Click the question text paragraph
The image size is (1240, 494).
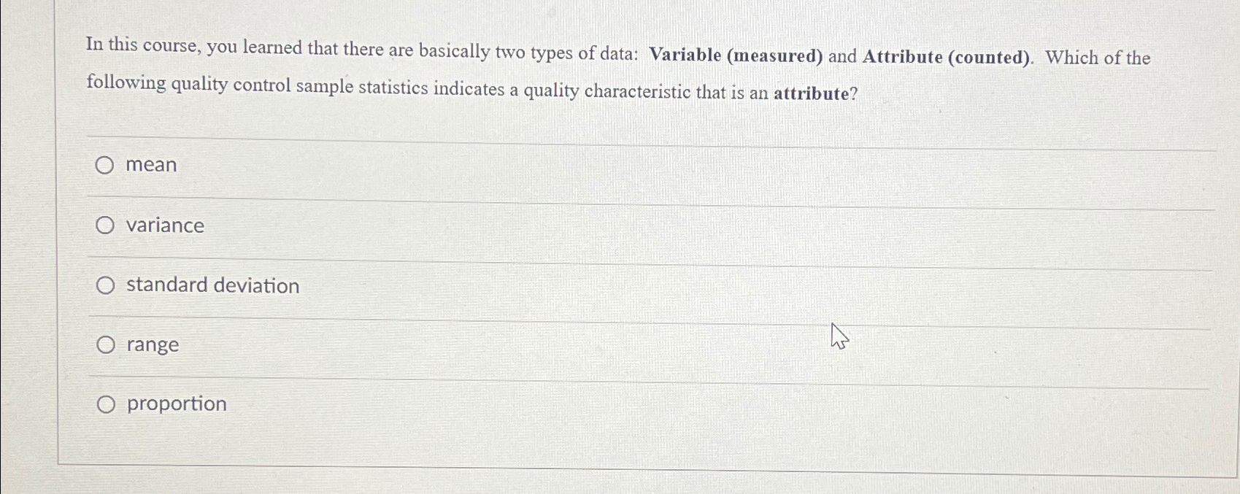511,69
